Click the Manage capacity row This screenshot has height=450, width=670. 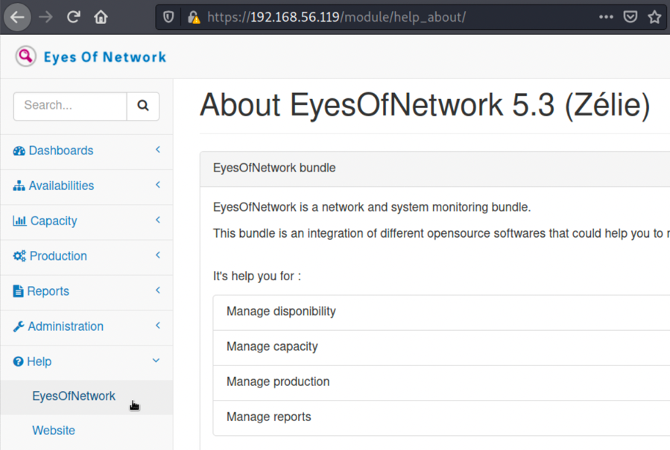coord(441,347)
